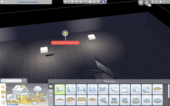
Task: Open the Gallery photos icon
Action: click(x=147, y=2)
